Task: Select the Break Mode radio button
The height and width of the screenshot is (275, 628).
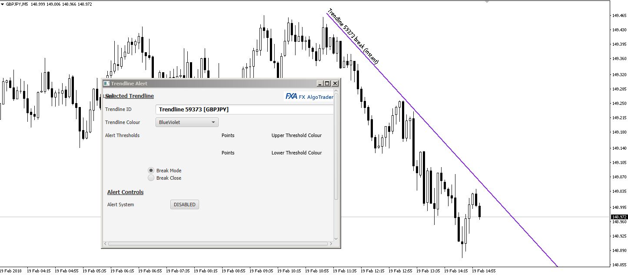Action: tap(151, 171)
